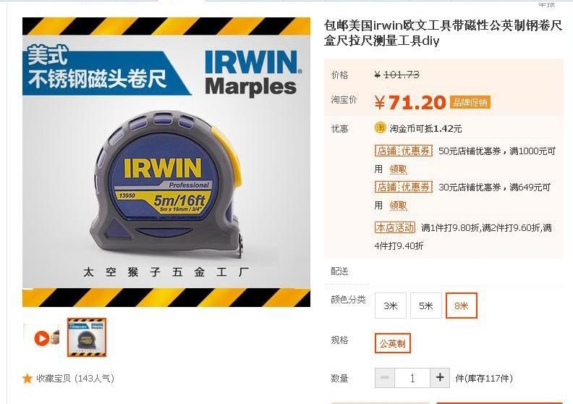Image resolution: width=573 pixels, height=404 pixels.
Task: Decrease quantity with minus button
Action: coord(385,378)
